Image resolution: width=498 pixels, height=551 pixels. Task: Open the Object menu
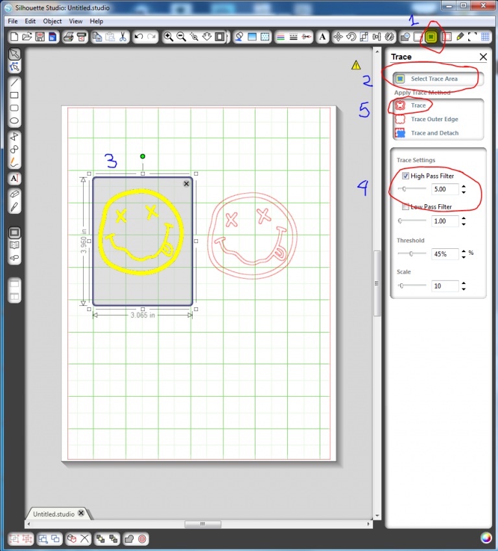click(x=52, y=21)
